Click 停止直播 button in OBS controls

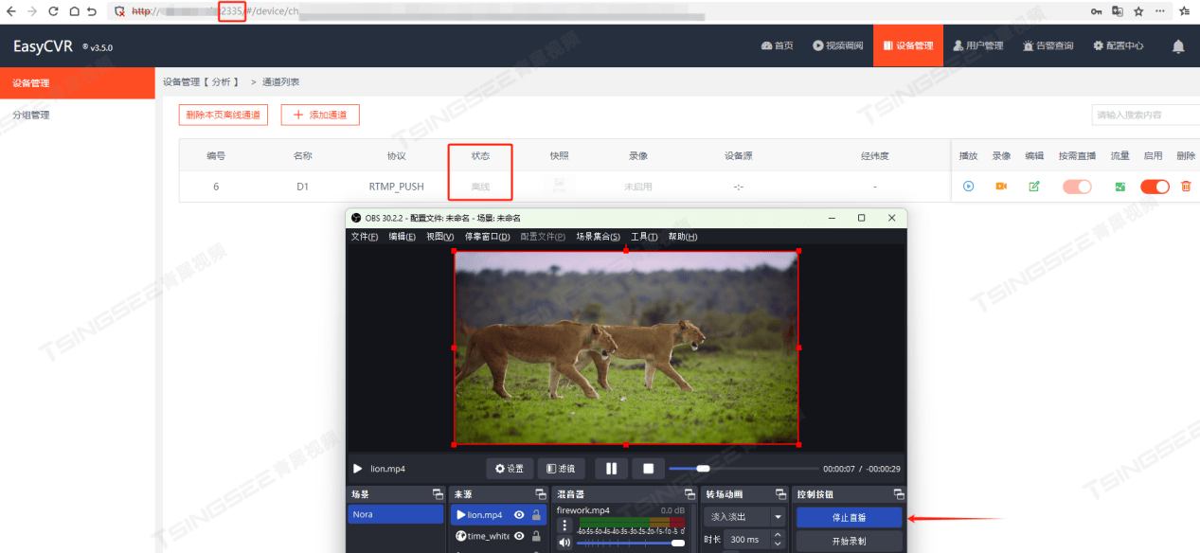[849, 517]
